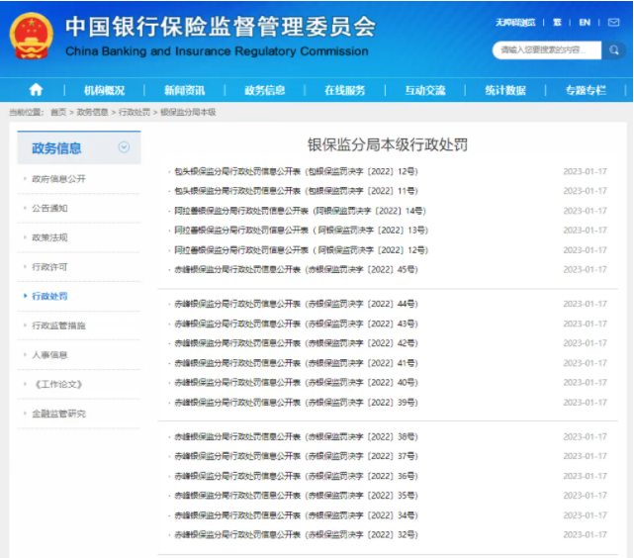Open 赤峰银保监分局 penalty notice 43号
Viewport: 634px width, 558px height.
[x=296, y=324]
